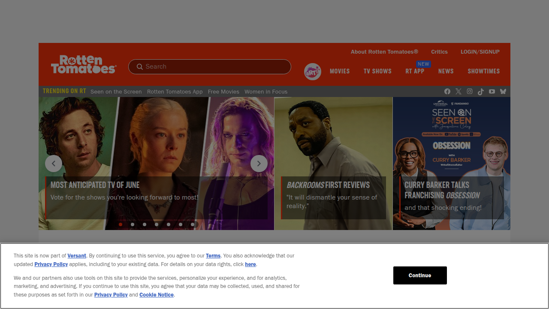Open the RT APP menu item

415,71
